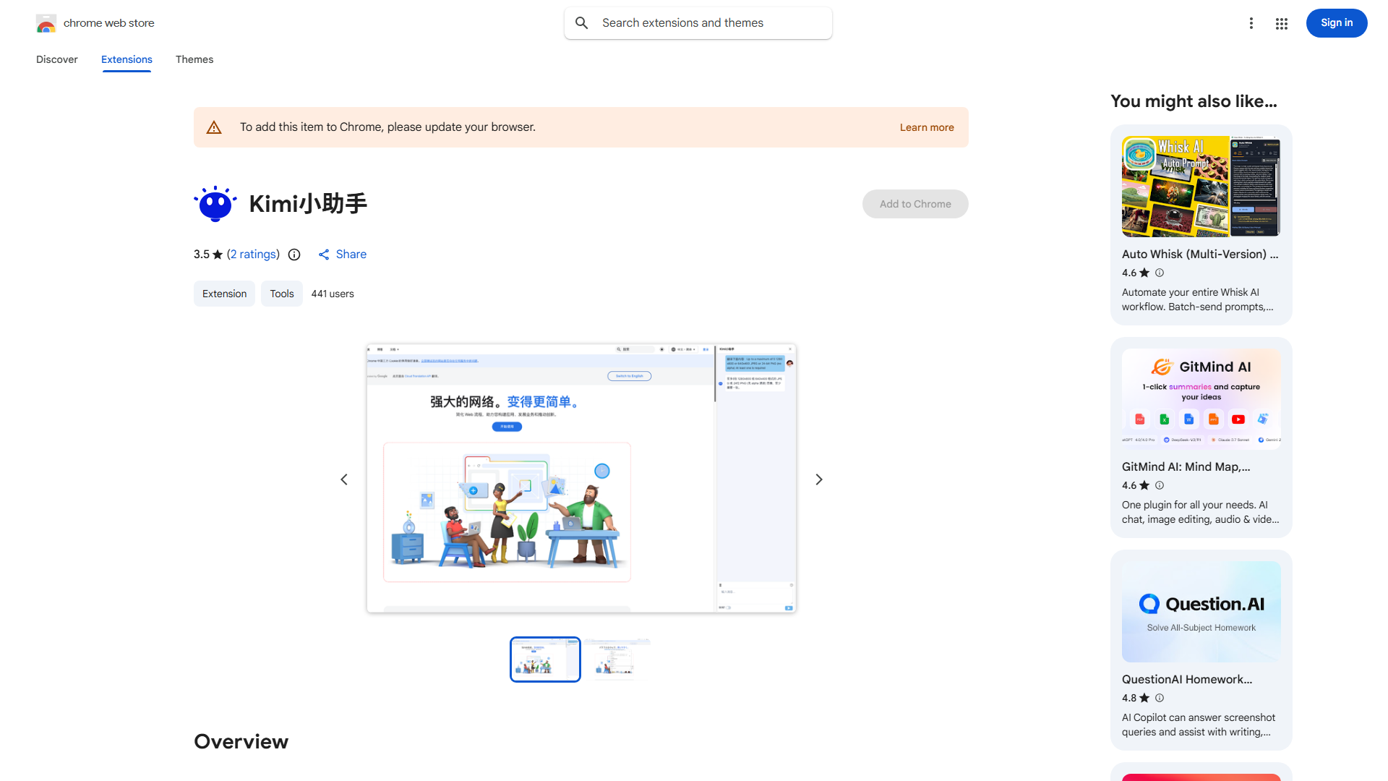Click the Extensions tab
Image resolution: width=1388 pixels, height=781 pixels.
[127, 59]
